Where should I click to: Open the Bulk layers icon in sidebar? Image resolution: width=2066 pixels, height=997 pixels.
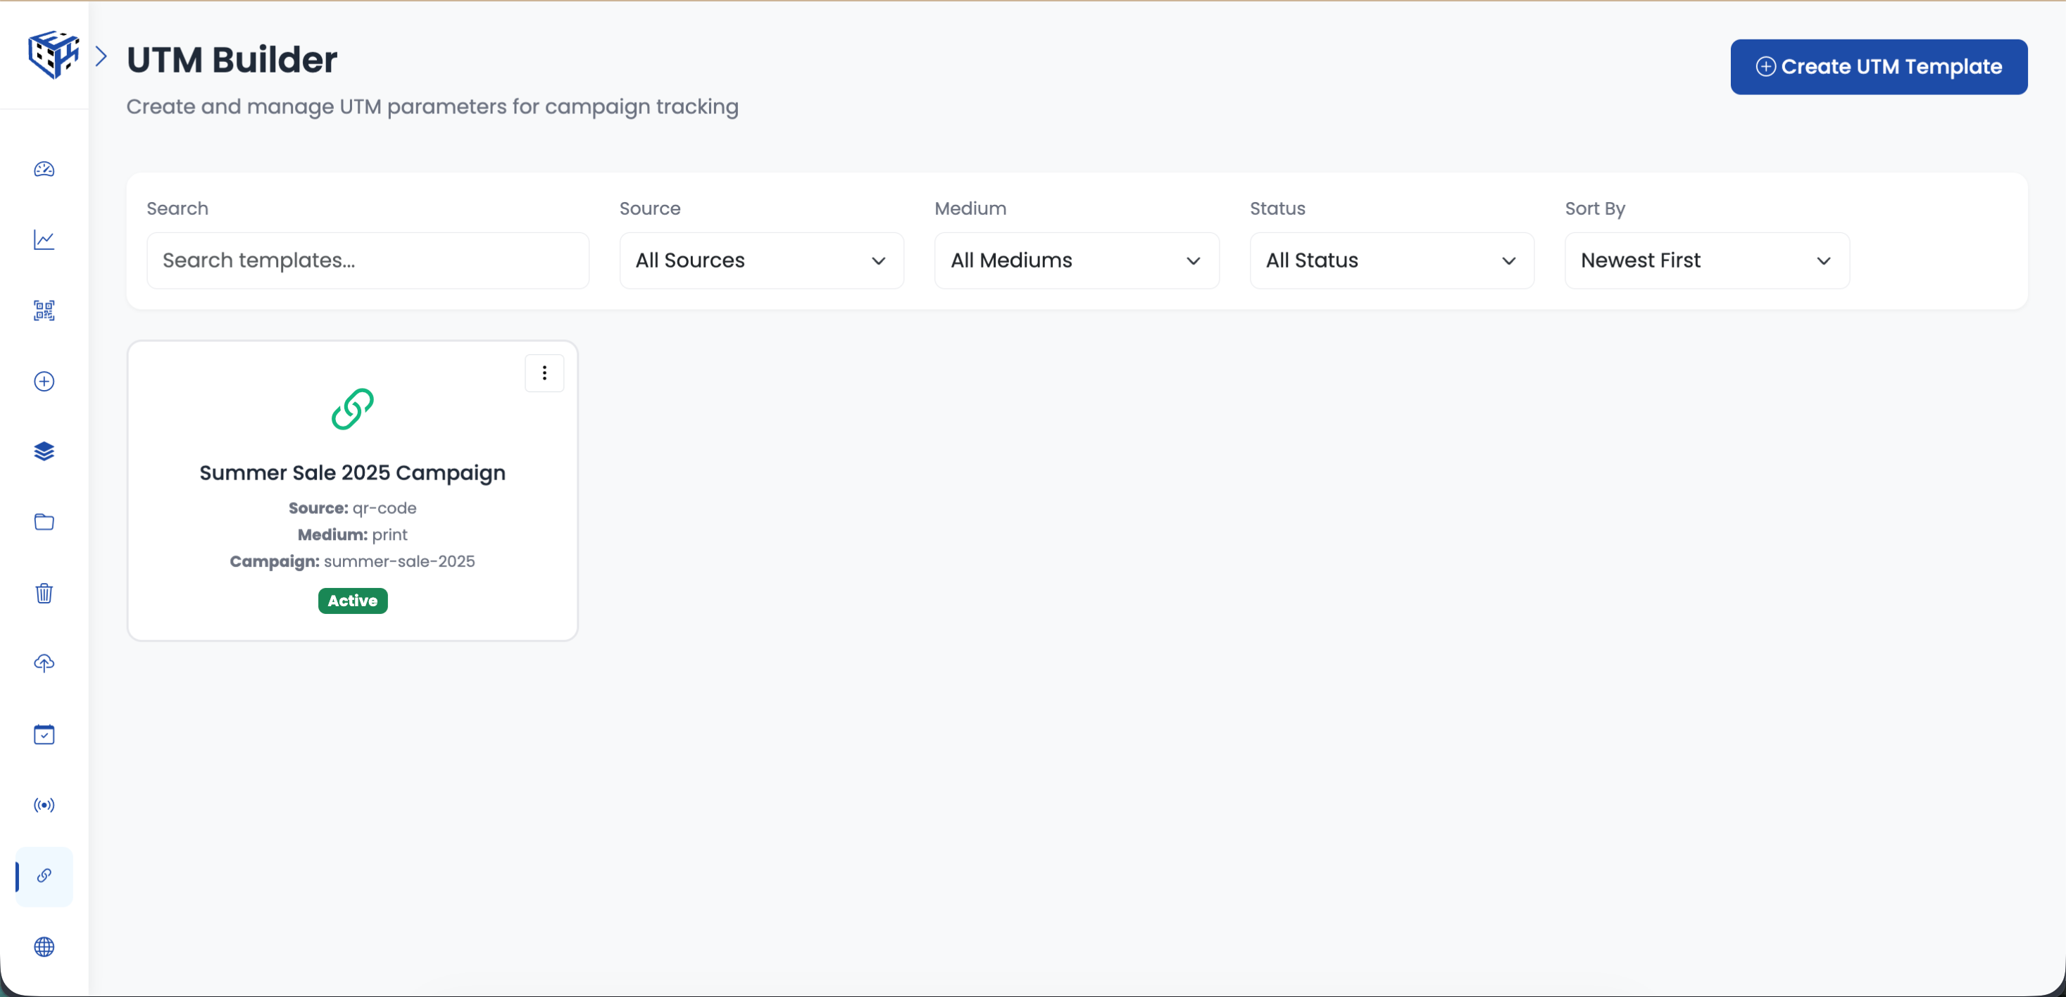click(44, 451)
